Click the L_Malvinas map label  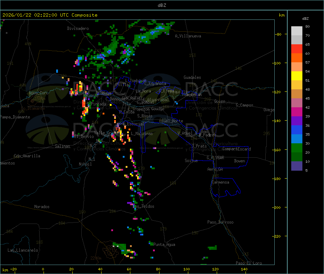142,134
